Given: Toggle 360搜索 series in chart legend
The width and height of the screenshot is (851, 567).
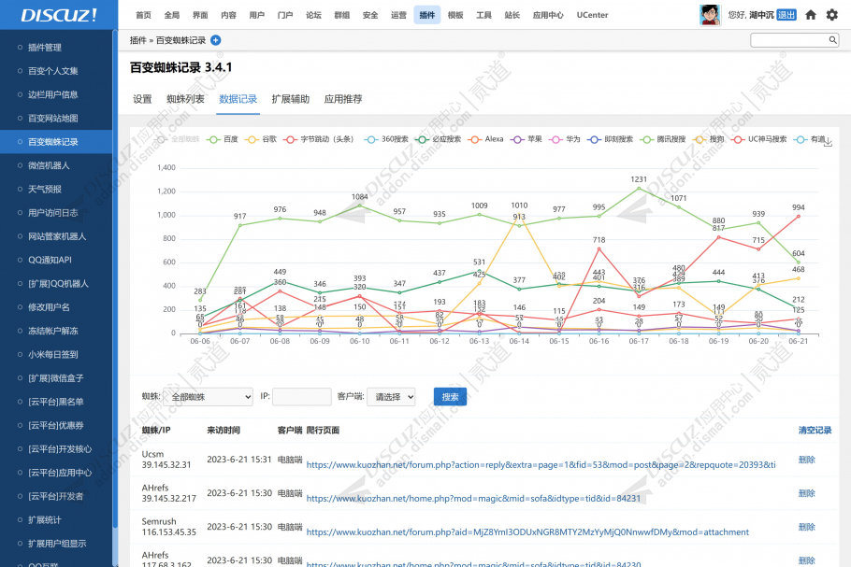Looking at the screenshot, I should pos(386,139).
